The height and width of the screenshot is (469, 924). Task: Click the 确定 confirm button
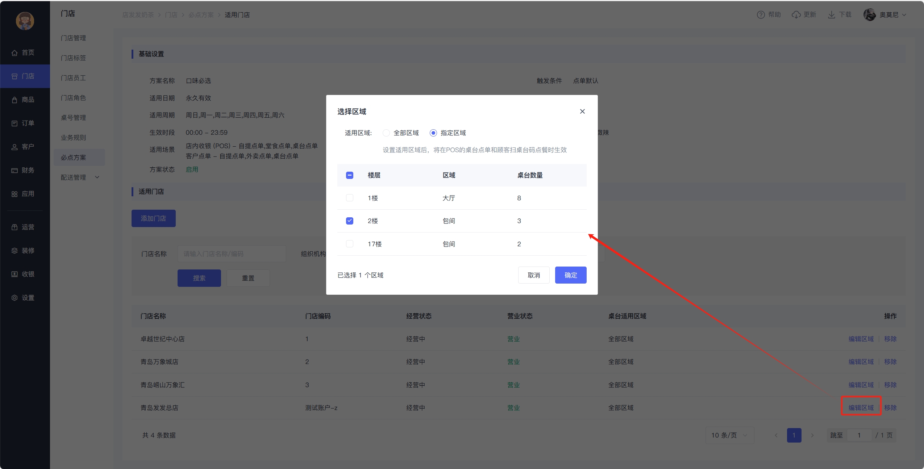[570, 275]
